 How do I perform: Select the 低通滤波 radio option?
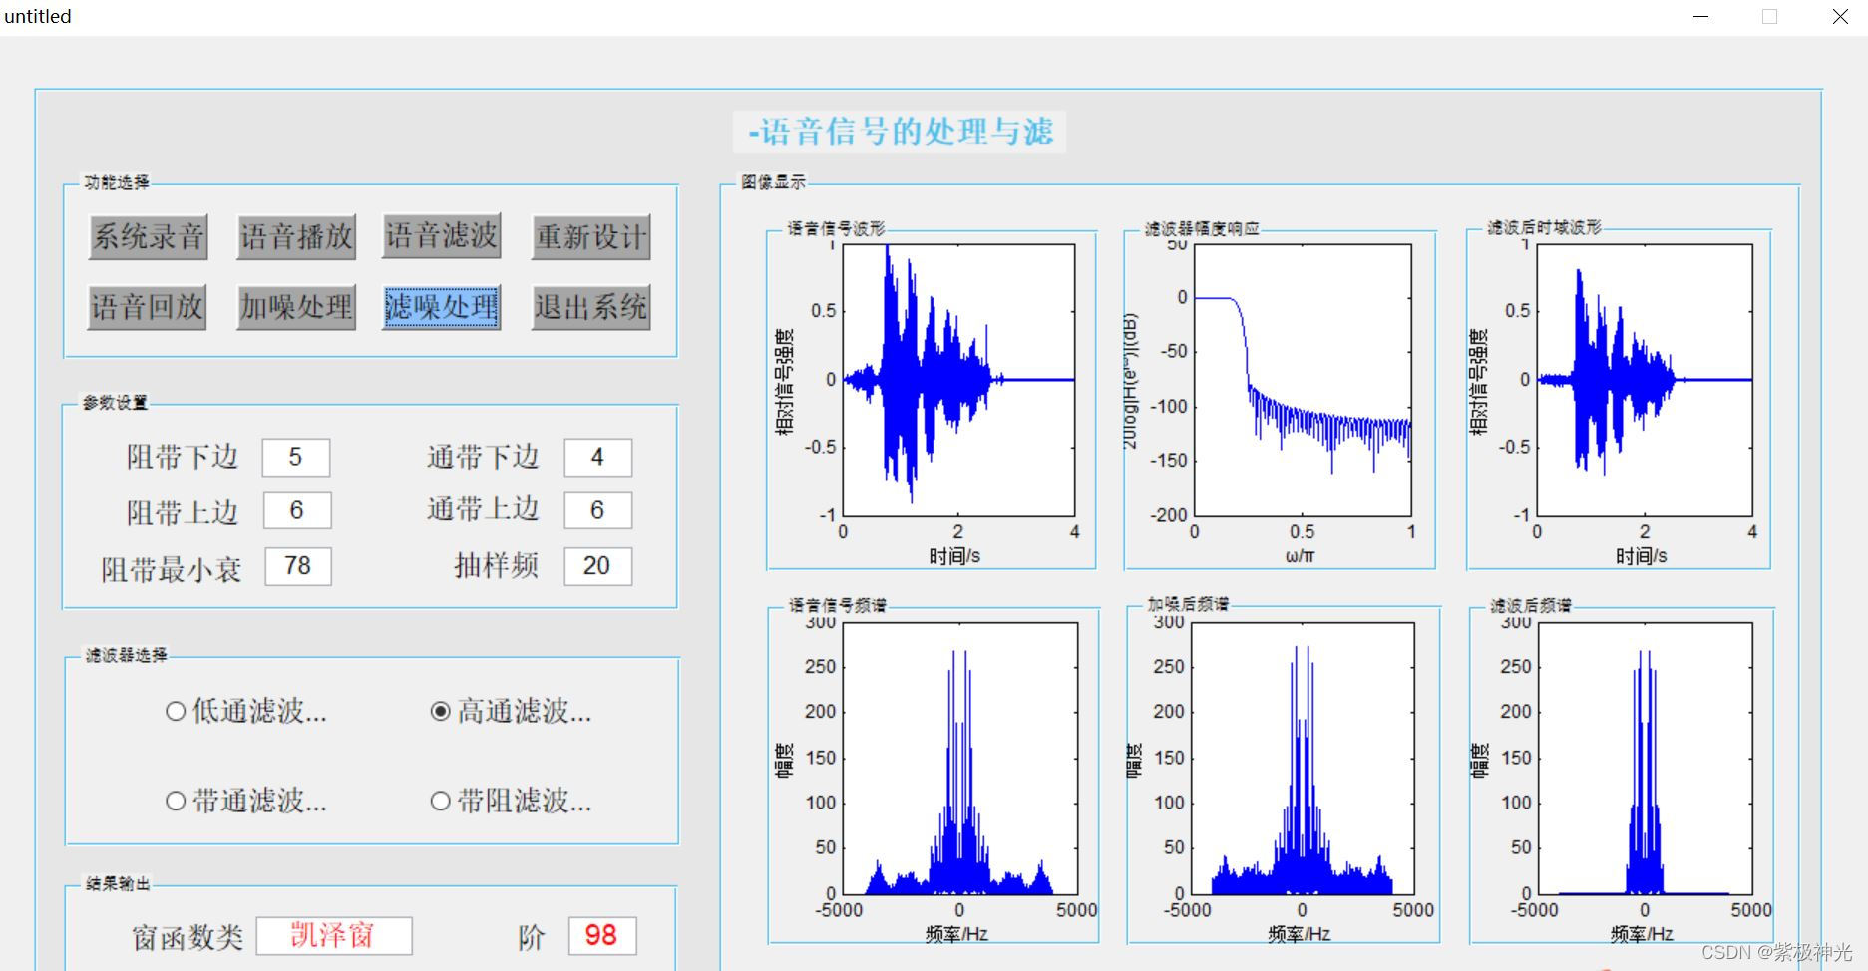pyautogui.click(x=246, y=711)
